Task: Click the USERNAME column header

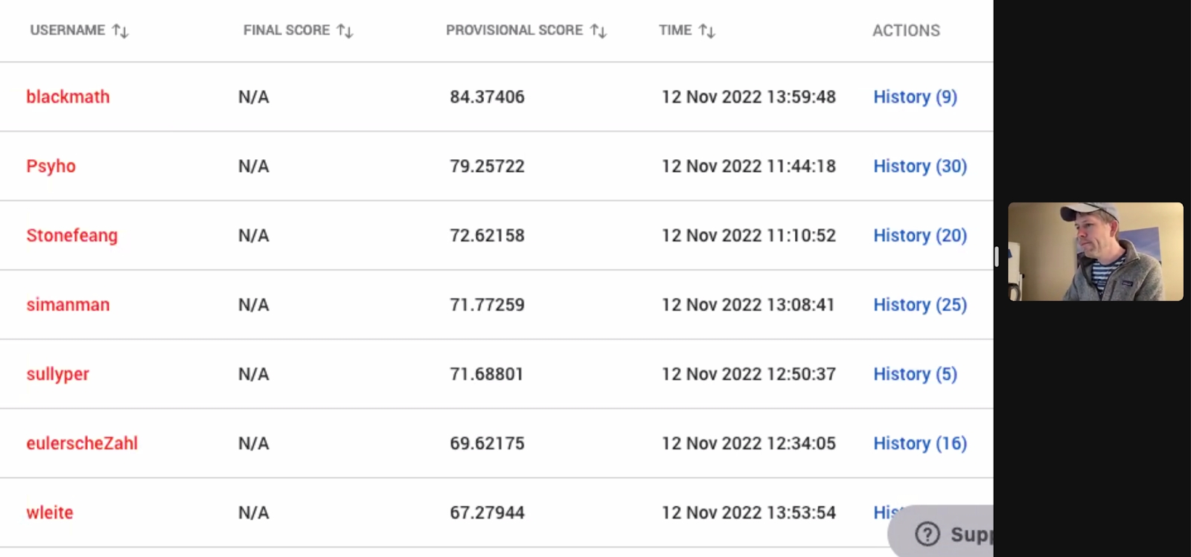Action: [68, 30]
